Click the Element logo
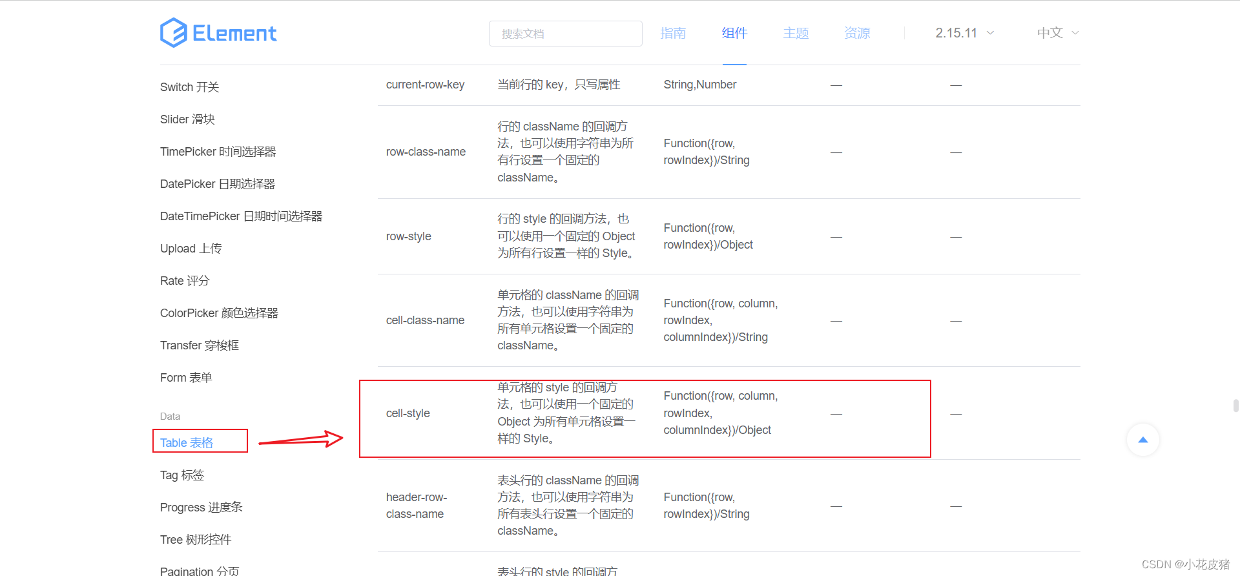Image resolution: width=1240 pixels, height=576 pixels. pyautogui.click(x=218, y=32)
